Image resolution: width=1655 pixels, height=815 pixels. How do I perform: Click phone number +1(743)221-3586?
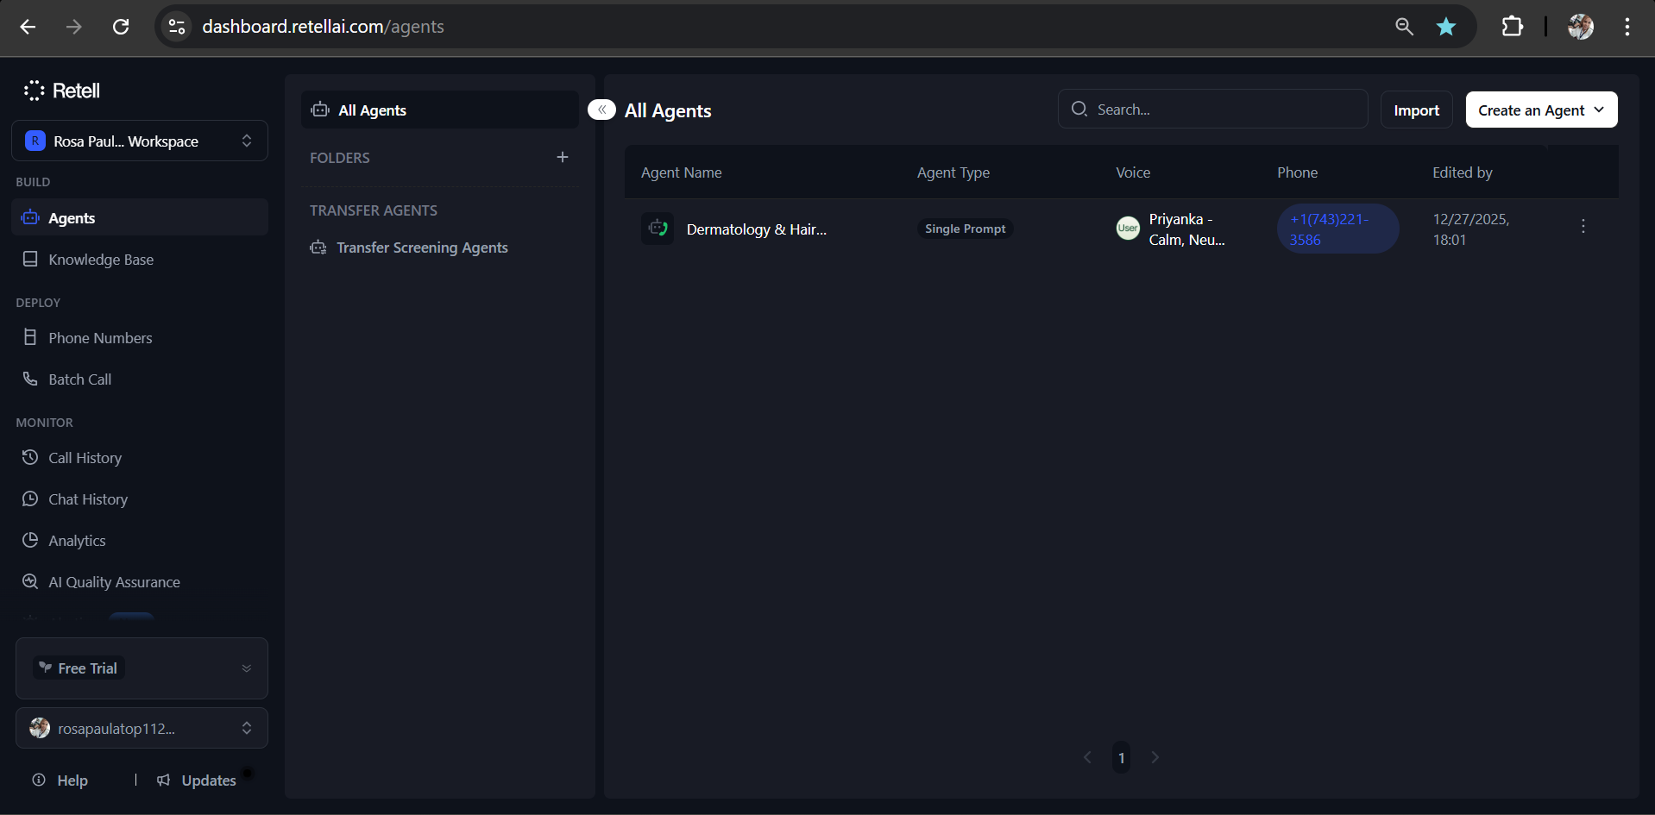(x=1329, y=229)
